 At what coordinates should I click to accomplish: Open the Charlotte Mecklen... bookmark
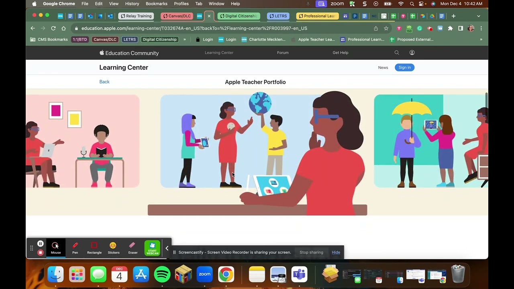click(263, 39)
